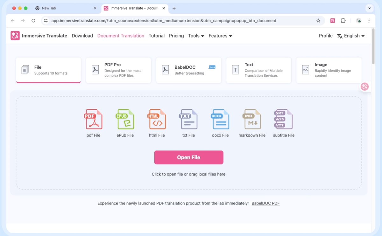Open the Profile link
The width and height of the screenshot is (382, 236).
(326, 36)
